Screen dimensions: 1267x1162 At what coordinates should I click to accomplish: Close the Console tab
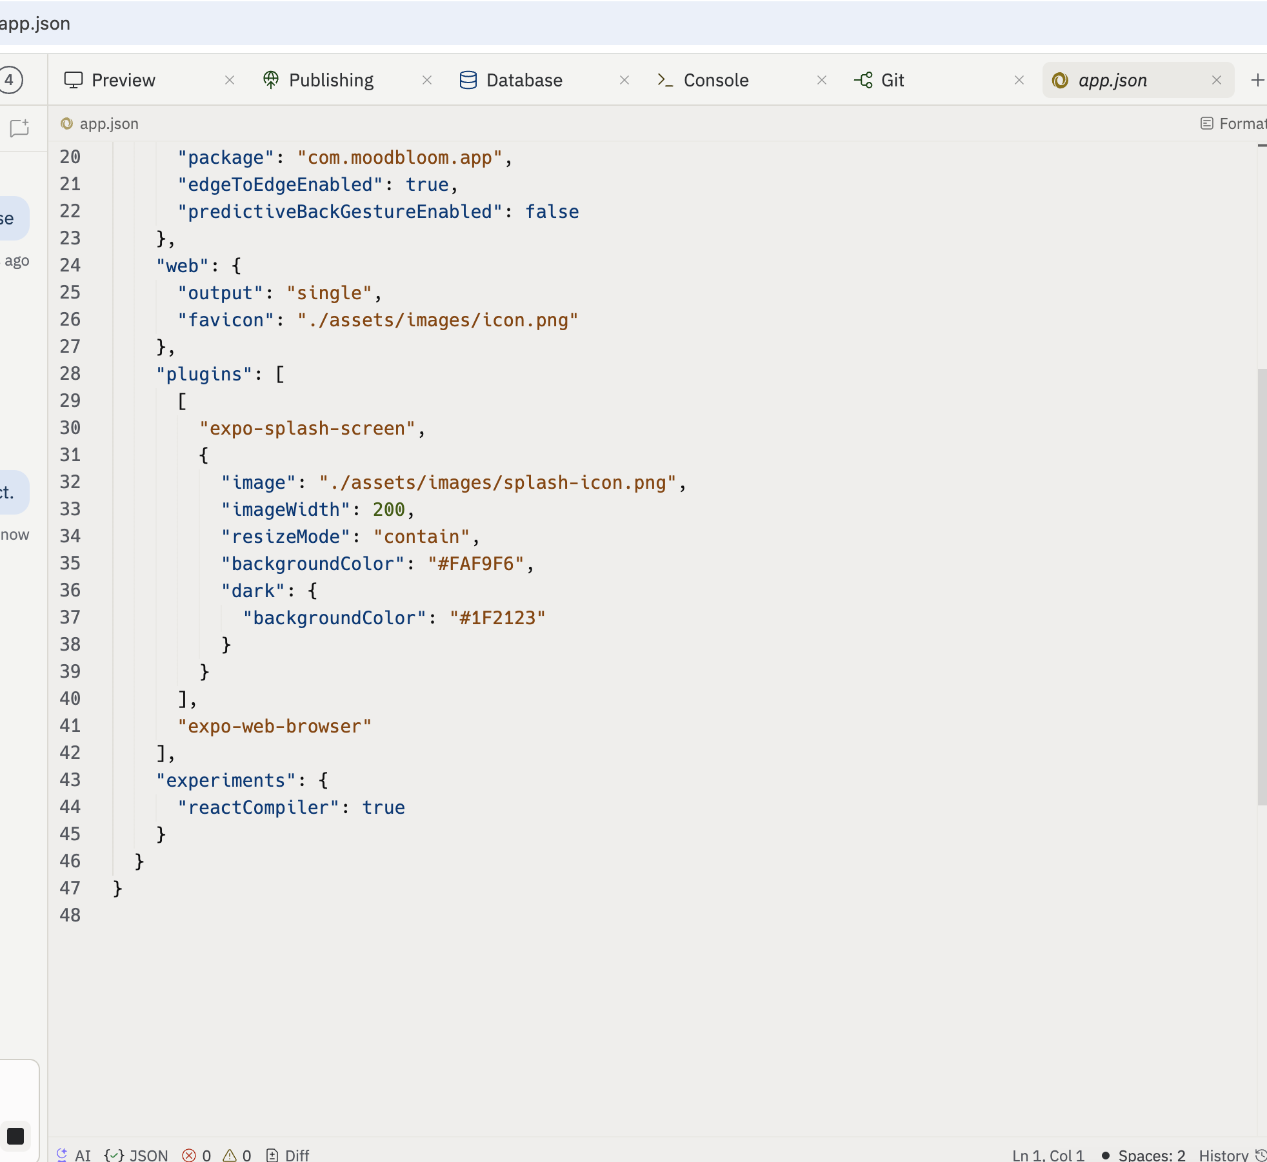[x=822, y=81]
